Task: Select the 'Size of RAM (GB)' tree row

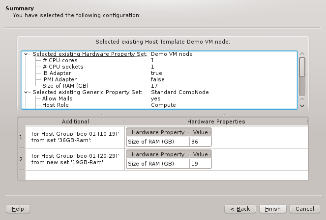Action: (65, 86)
